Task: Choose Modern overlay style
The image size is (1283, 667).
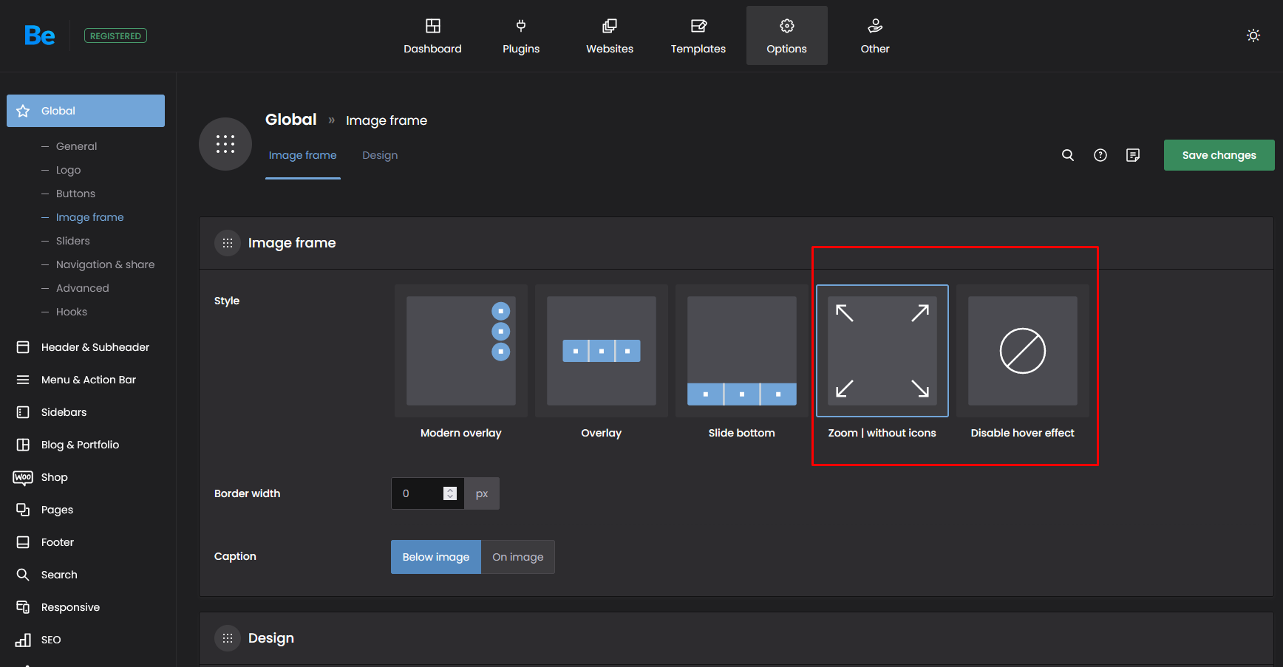Action: click(461, 351)
